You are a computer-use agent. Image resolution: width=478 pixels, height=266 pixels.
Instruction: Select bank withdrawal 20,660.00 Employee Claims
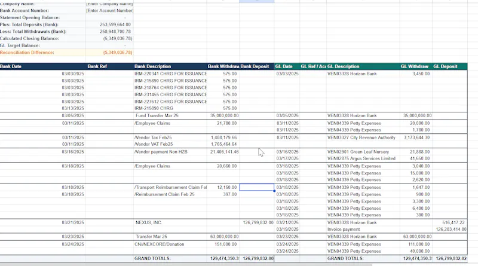(223, 166)
